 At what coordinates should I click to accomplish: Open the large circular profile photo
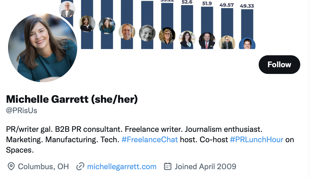(43, 48)
